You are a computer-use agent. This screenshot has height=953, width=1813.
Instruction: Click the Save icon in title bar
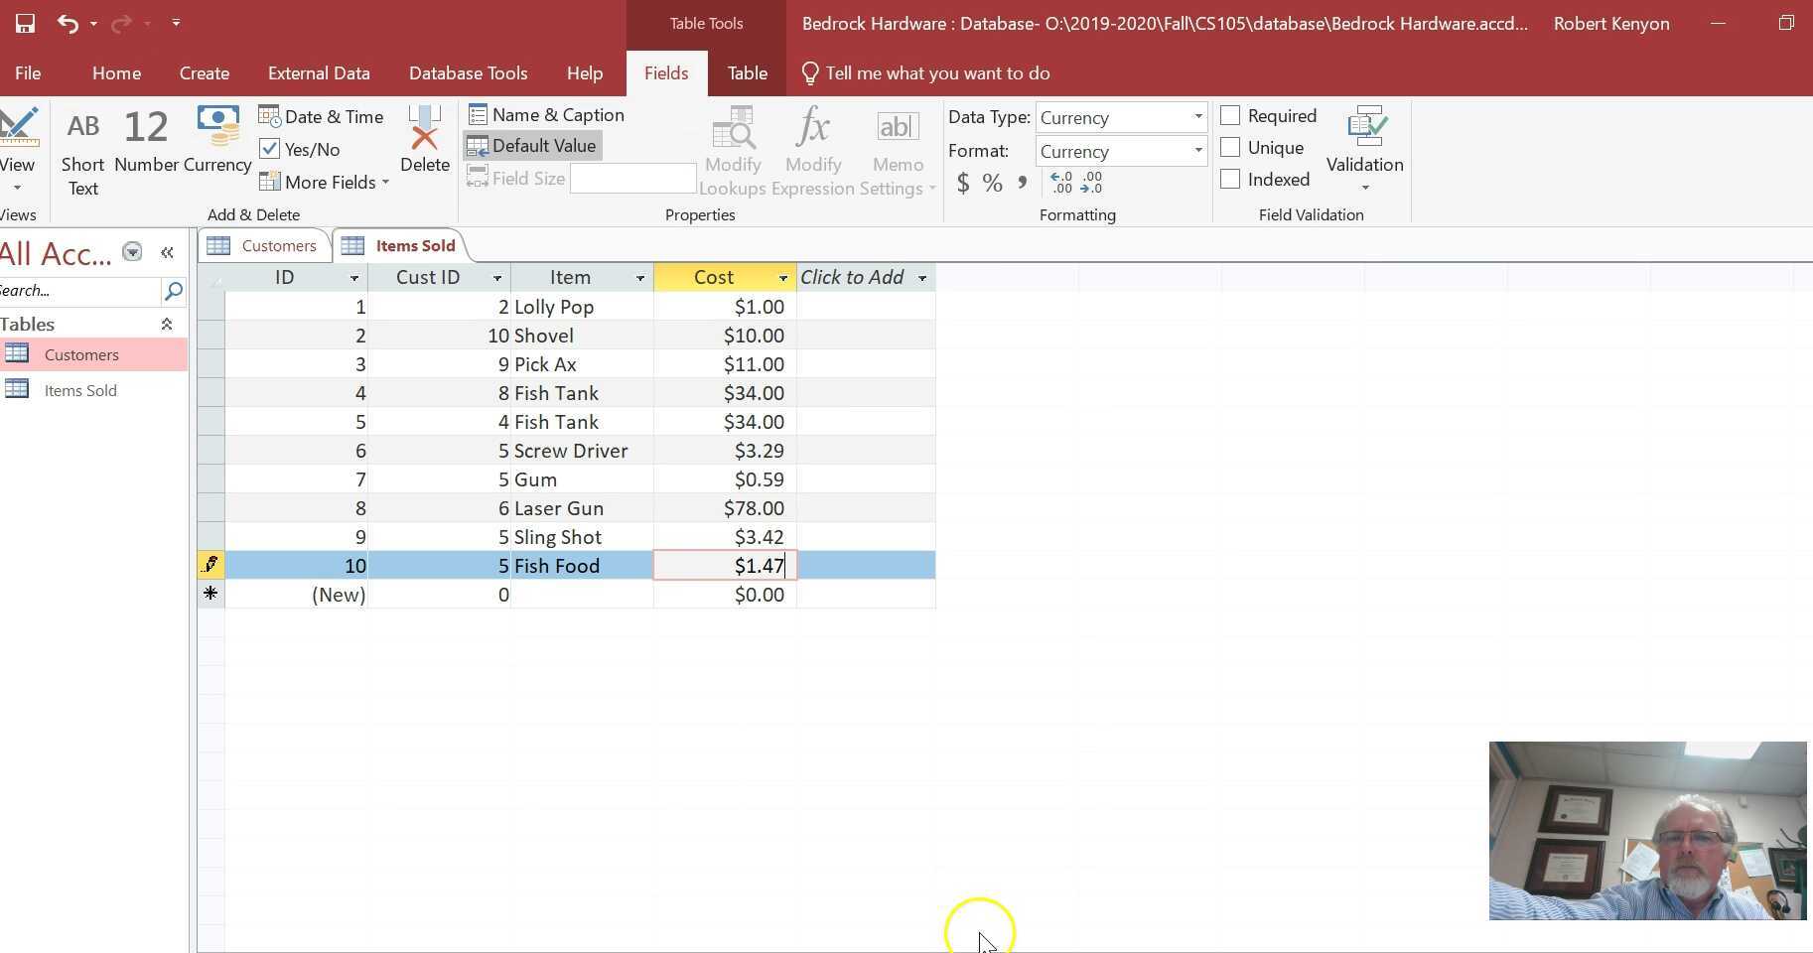click(x=25, y=23)
